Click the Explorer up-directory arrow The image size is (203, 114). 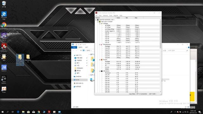[x=81, y=51]
